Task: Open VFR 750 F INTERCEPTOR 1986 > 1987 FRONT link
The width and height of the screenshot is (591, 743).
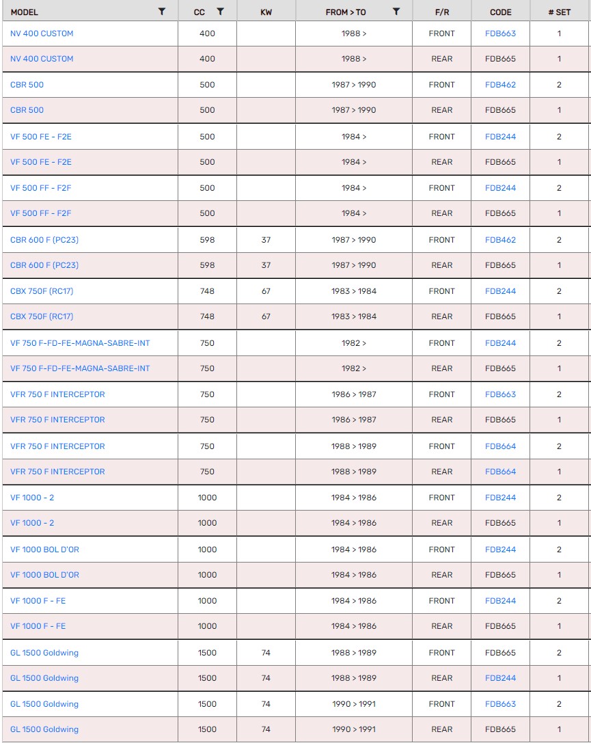Action: point(58,394)
